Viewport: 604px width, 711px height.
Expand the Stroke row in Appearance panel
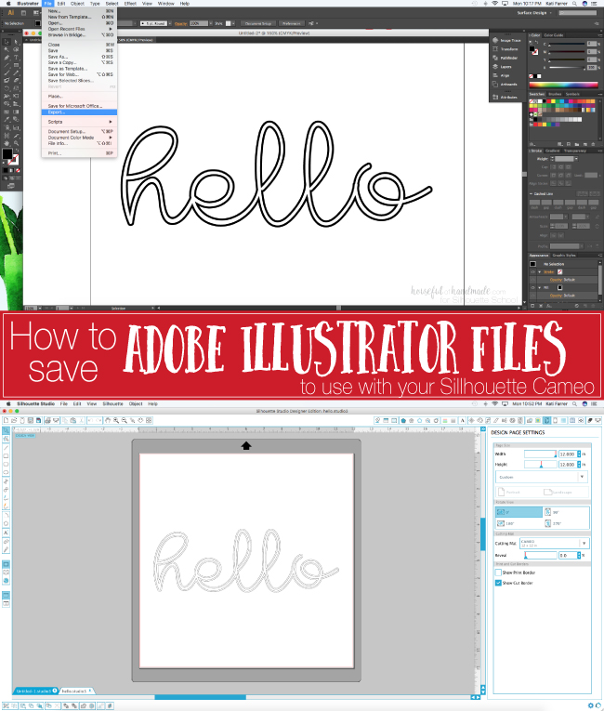pos(540,272)
